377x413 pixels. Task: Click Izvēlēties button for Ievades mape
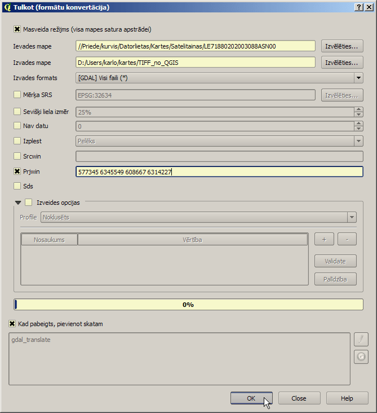342,46
